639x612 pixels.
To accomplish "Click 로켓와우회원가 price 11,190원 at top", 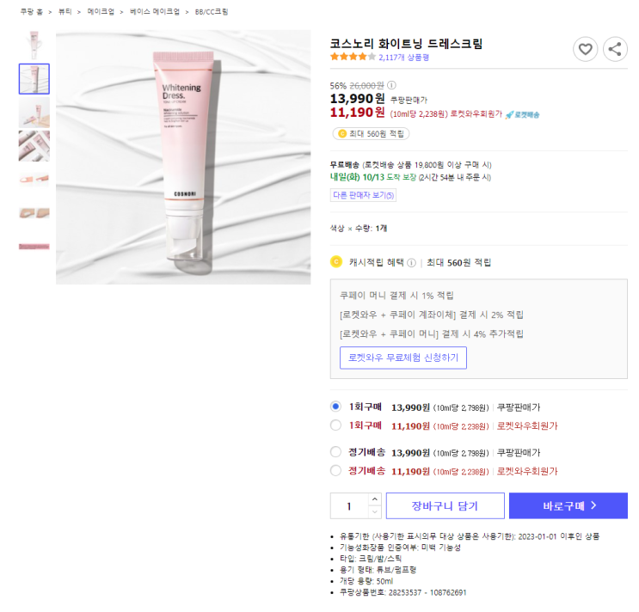I will (x=358, y=113).
